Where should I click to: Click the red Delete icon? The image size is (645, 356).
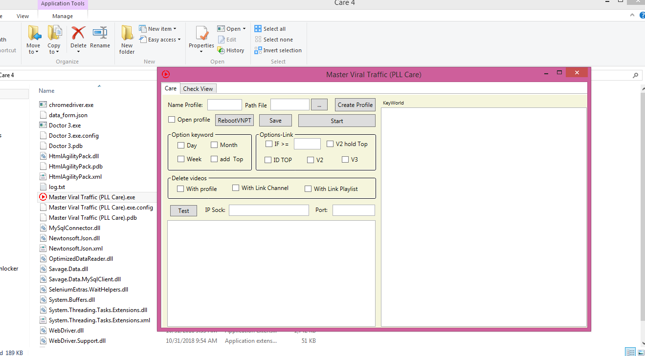(78, 33)
